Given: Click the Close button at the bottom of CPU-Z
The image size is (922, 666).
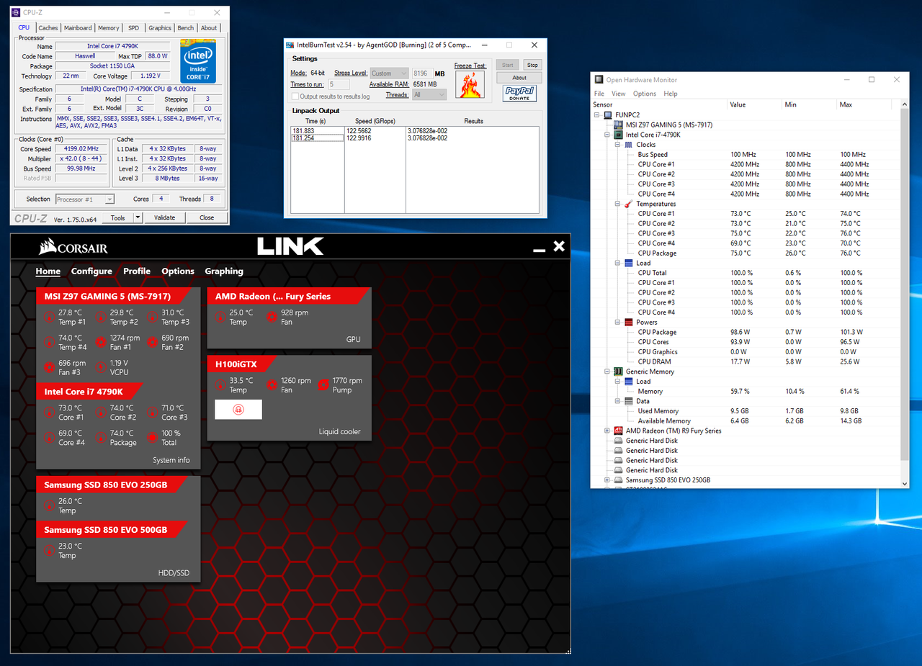Looking at the screenshot, I should (x=207, y=217).
